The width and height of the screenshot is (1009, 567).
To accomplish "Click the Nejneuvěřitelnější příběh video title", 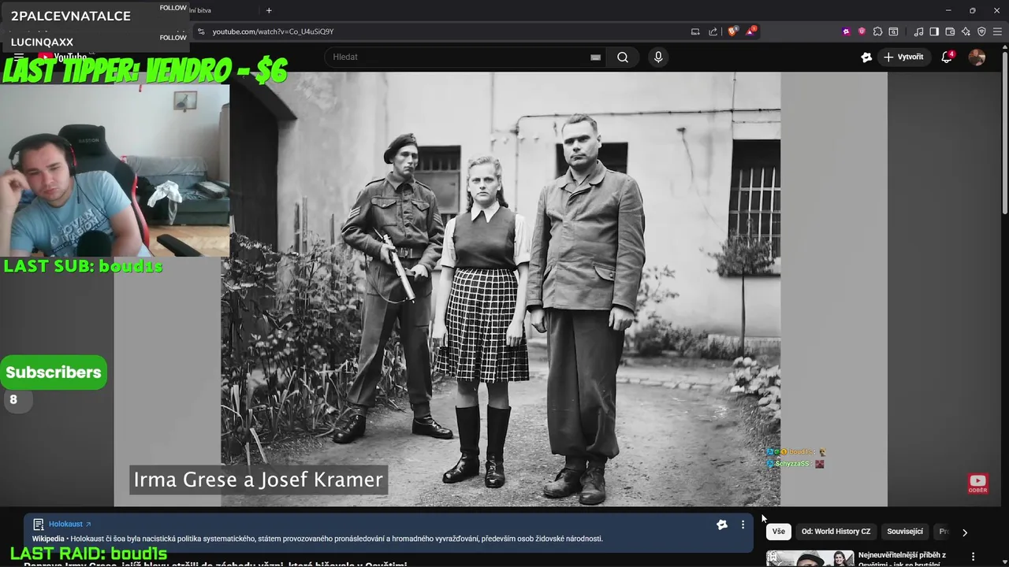I will pos(901,558).
